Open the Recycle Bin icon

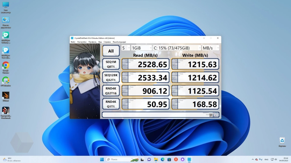pos(282,141)
